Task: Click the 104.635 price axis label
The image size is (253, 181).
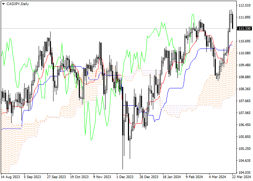Action: [x=245, y=160]
